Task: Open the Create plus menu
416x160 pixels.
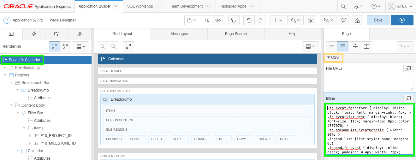Action: click(x=278, y=20)
